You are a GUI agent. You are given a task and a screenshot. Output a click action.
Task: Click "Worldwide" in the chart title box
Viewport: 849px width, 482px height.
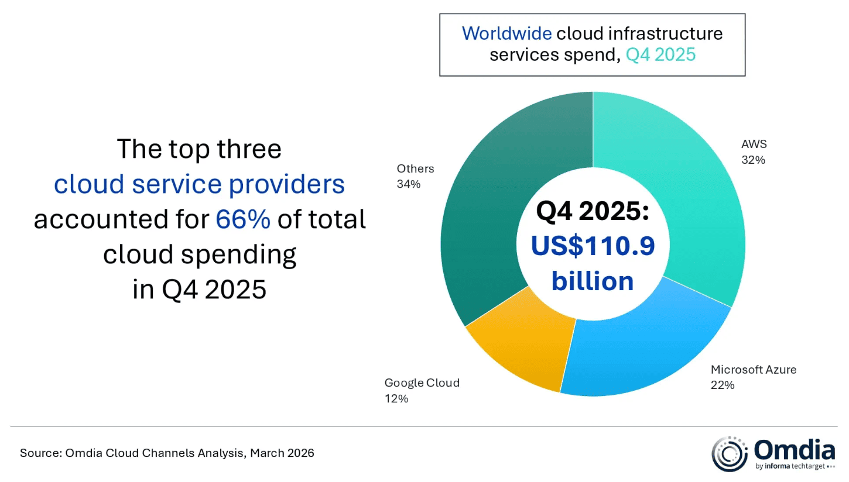[506, 33]
